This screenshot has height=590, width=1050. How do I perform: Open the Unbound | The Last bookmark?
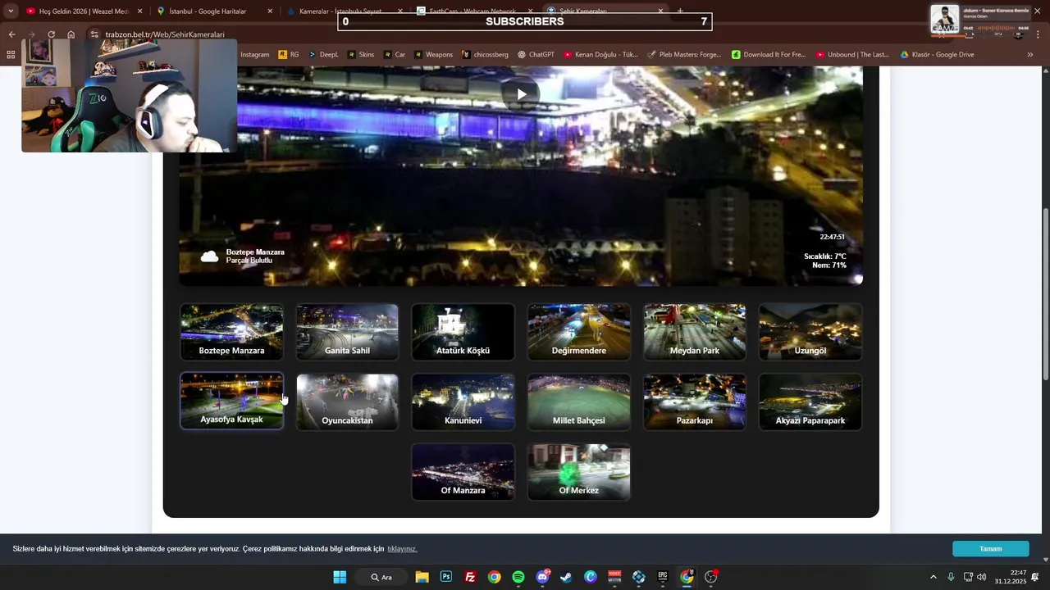[852, 55]
